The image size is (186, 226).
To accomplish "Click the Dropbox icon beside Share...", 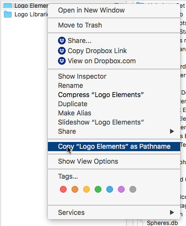I will pos(62,41).
